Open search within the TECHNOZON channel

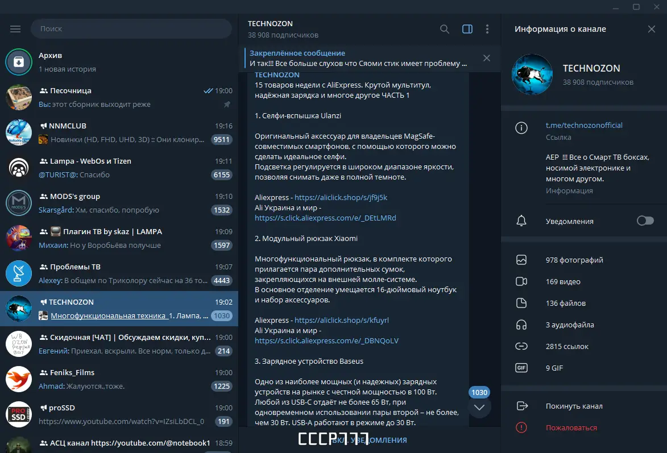tap(445, 28)
